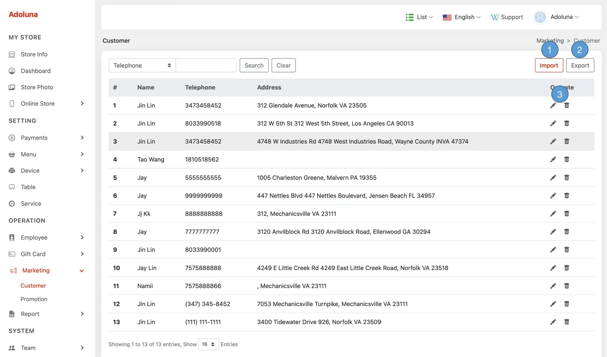Edit the Tao Wang customer entry

point(553,159)
